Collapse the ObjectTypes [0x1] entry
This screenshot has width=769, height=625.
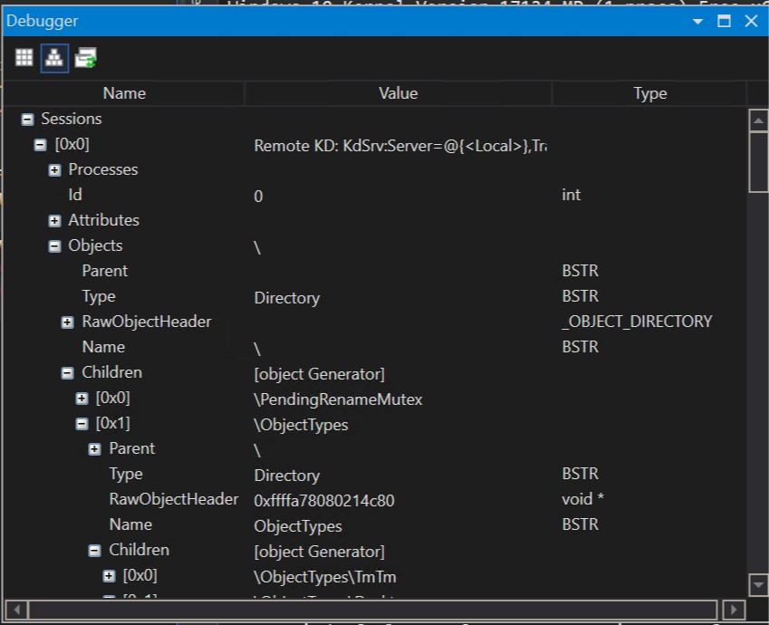(x=80, y=423)
